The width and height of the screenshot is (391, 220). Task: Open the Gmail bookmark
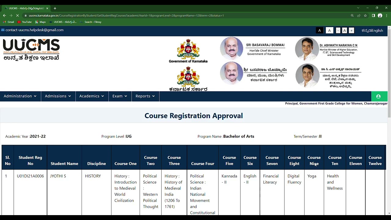(x=8, y=22)
